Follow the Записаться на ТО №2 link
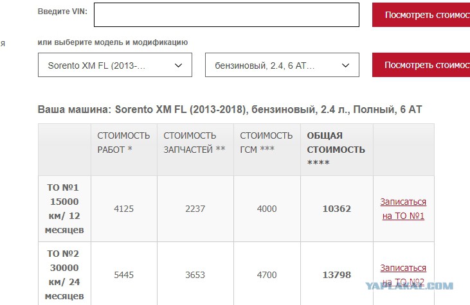Image resolution: width=470 pixels, height=305 pixels. click(403, 275)
